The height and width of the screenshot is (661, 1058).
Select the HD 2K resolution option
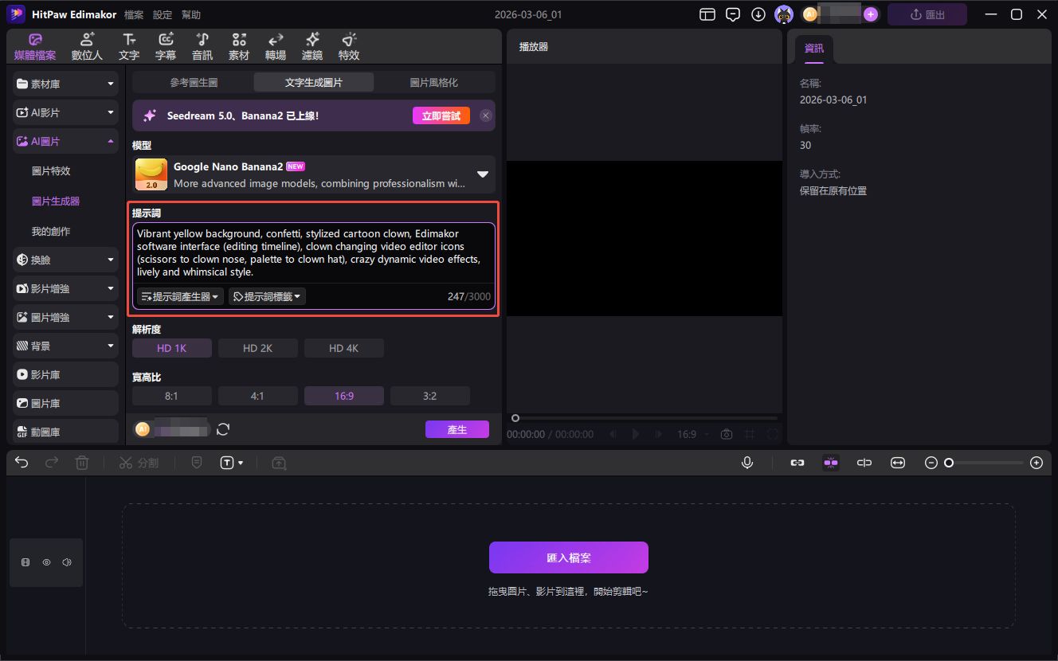click(x=258, y=348)
